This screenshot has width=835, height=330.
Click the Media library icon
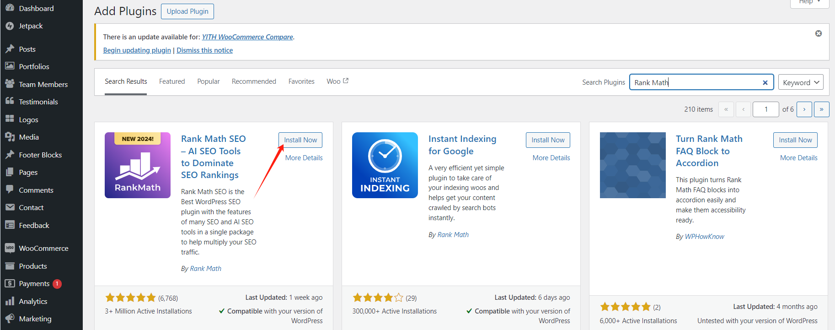[10, 136]
